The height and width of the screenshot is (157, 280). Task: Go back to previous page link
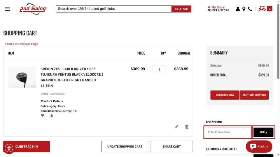(x=21, y=44)
